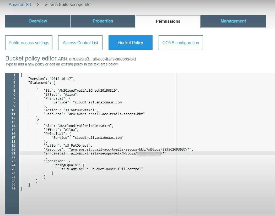The image size is (275, 216).
Task: Click the s3:PutObject Action line
Action: pyautogui.click(x=68, y=145)
